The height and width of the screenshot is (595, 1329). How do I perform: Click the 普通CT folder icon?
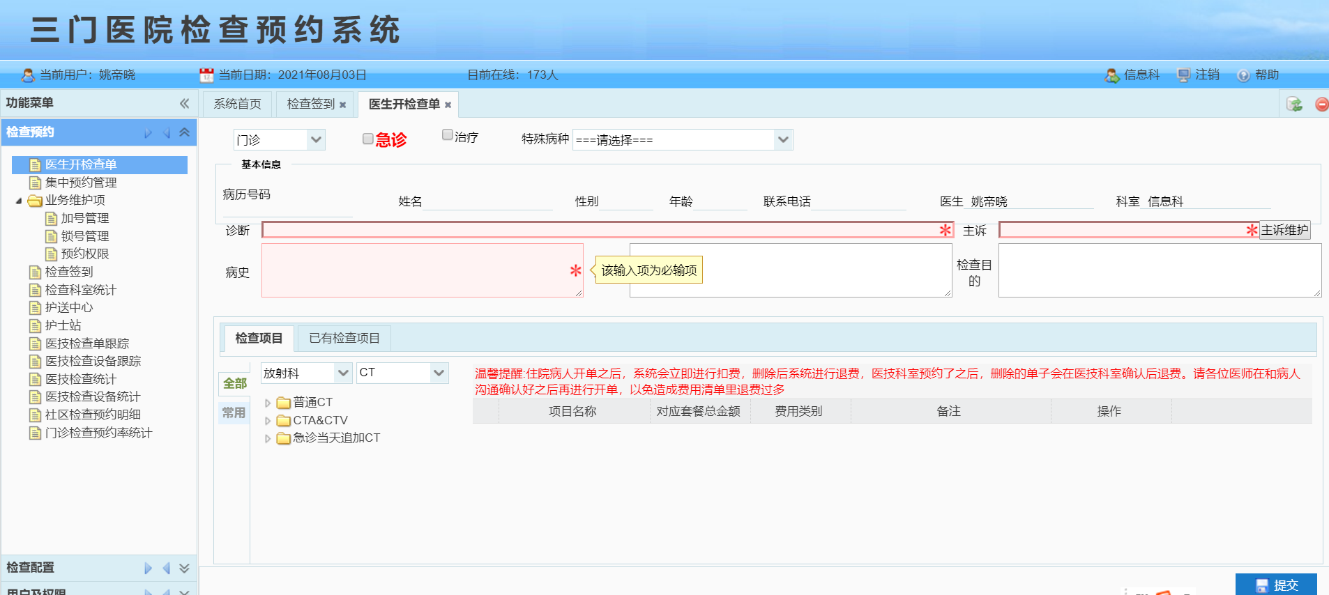[x=283, y=403]
